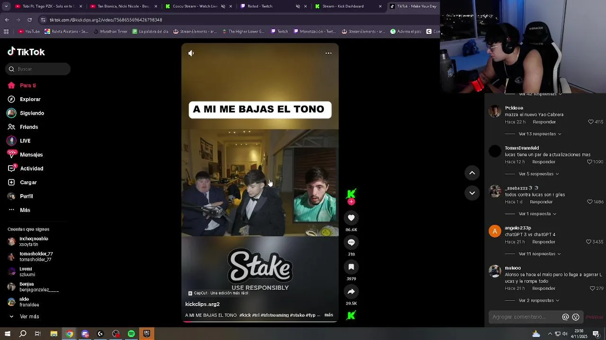Expand Ver 2 respuestas replies
The height and width of the screenshot is (340, 606).
coord(539,300)
